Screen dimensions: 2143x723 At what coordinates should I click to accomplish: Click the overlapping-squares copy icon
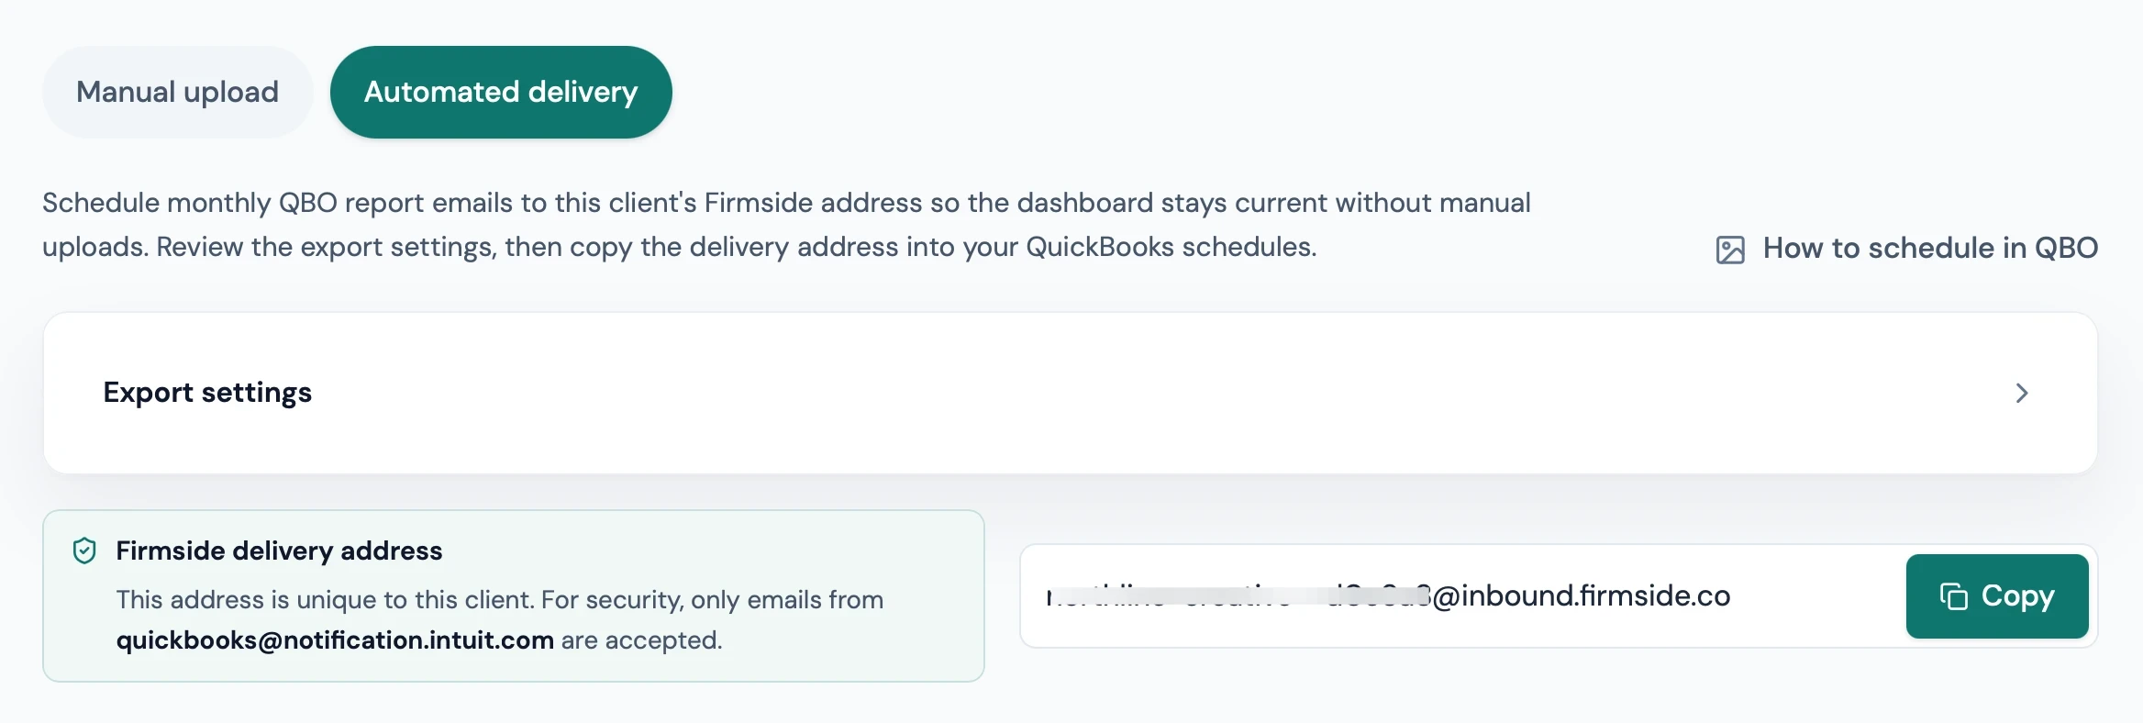[x=1954, y=596]
